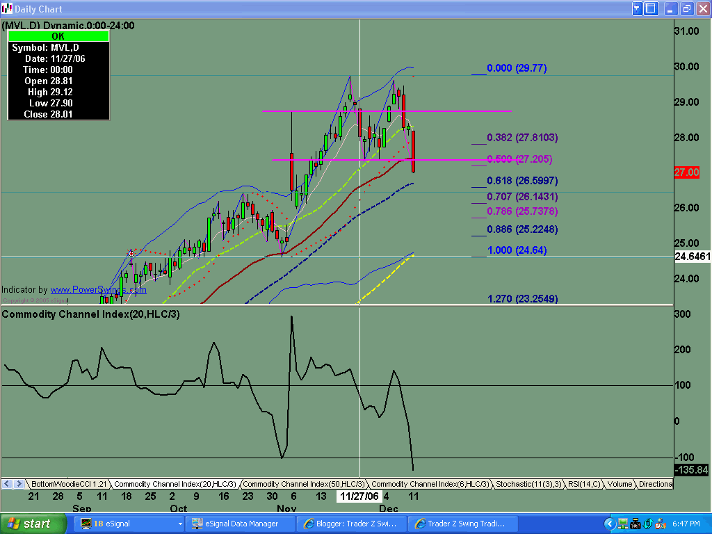Click the 1.000 (24.64) Fibonacci label
The width and height of the screenshot is (712, 534).
click(x=517, y=250)
